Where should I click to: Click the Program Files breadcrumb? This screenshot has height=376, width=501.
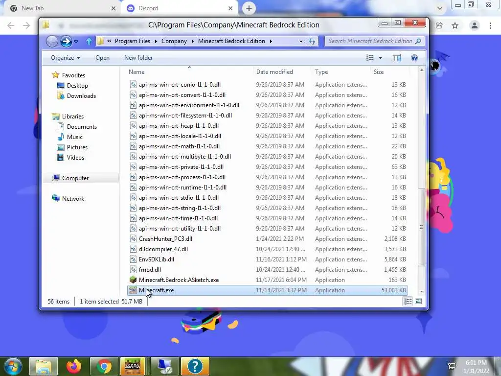(132, 41)
